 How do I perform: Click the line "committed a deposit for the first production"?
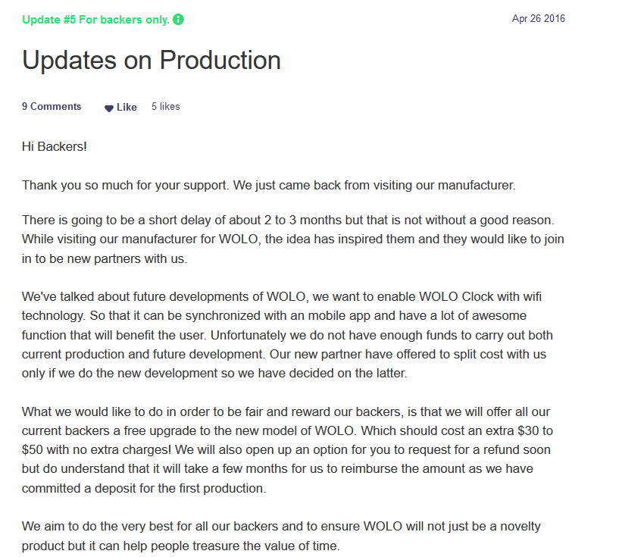pos(144,488)
